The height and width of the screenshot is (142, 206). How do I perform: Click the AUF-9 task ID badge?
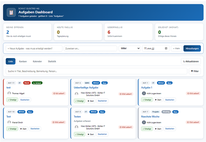coord(78,112)
